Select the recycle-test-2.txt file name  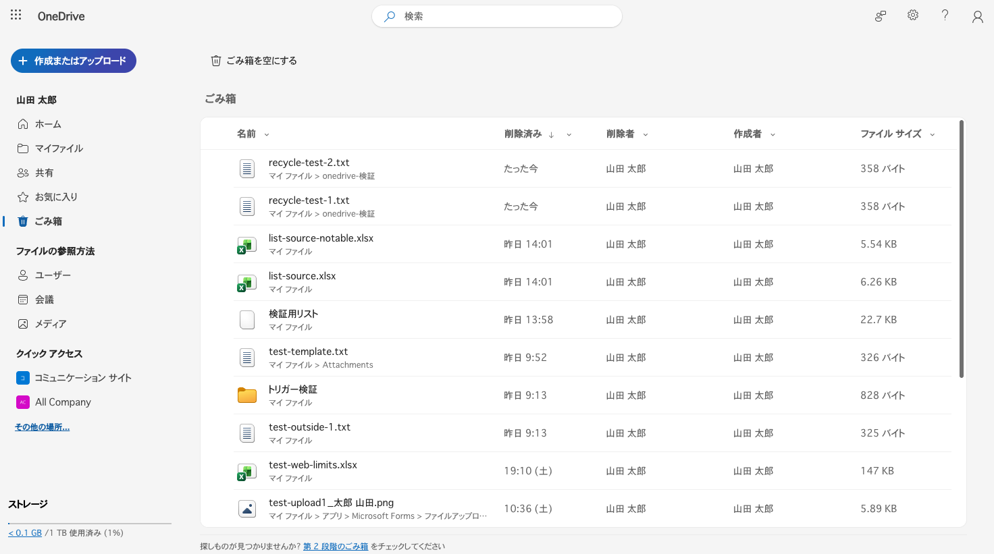click(x=309, y=163)
